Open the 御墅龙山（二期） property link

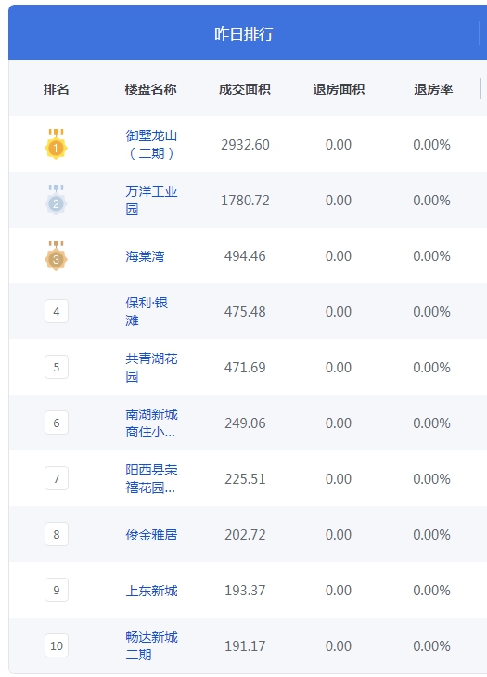pos(151,144)
